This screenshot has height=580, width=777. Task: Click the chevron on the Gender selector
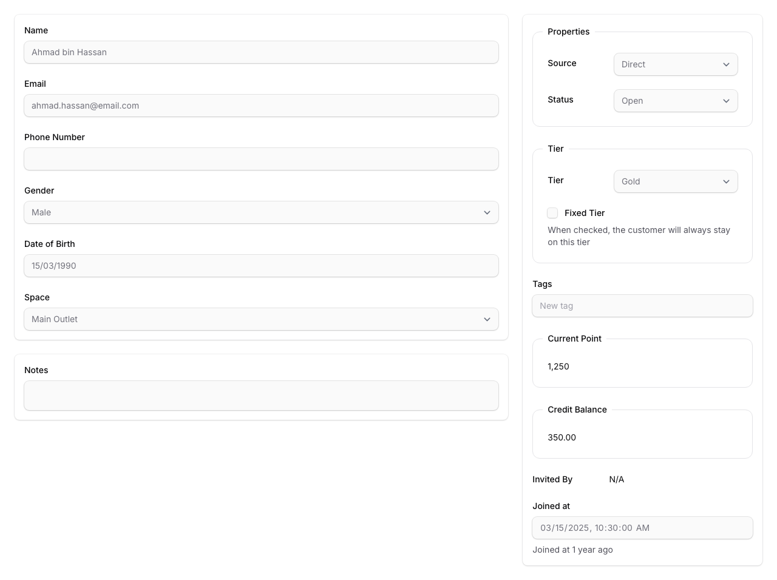[487, 212]
